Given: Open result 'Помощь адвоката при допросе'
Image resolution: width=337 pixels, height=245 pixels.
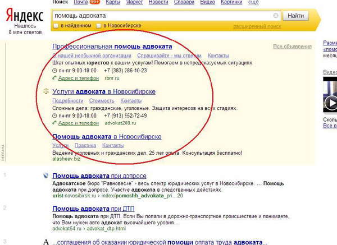Looking at the screenshot, I should coord(99,175).
